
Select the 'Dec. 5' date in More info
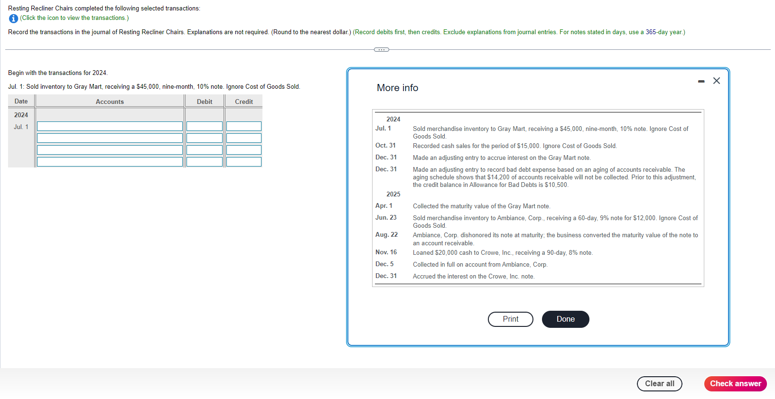click(x=384, y=264)
